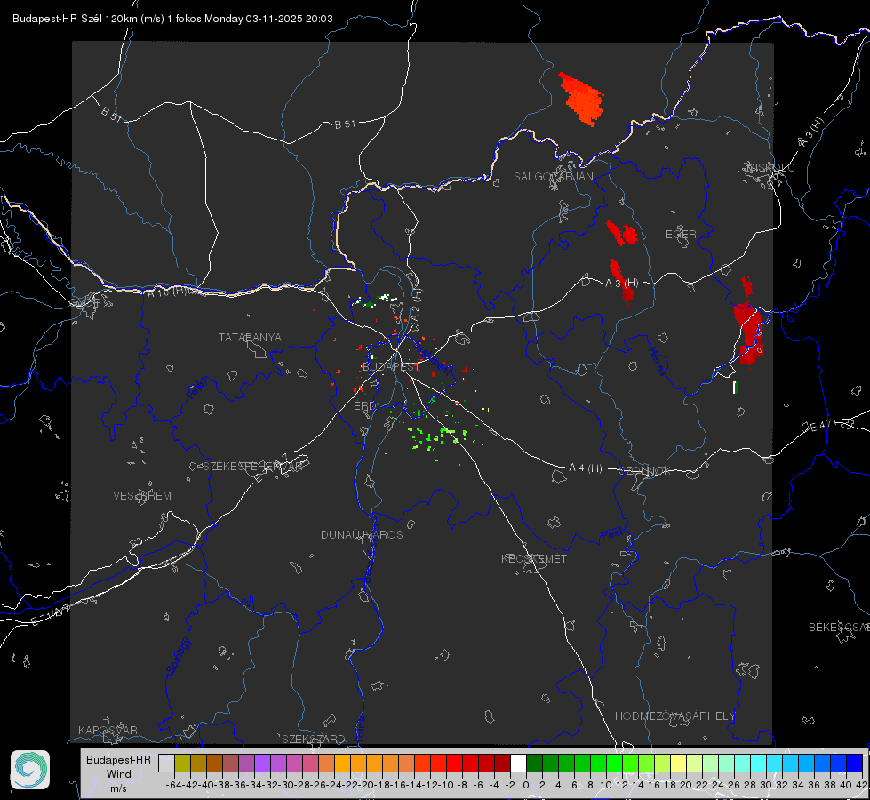The width and height of the screenshot is (870, 800).
Task: Click the 'Wind' label in the legend
Action: (x=119, y=774)
